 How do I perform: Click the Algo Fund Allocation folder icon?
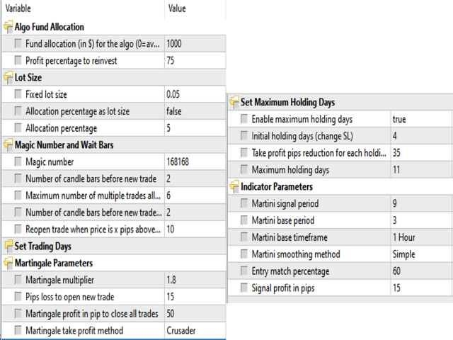pos(8,27)
